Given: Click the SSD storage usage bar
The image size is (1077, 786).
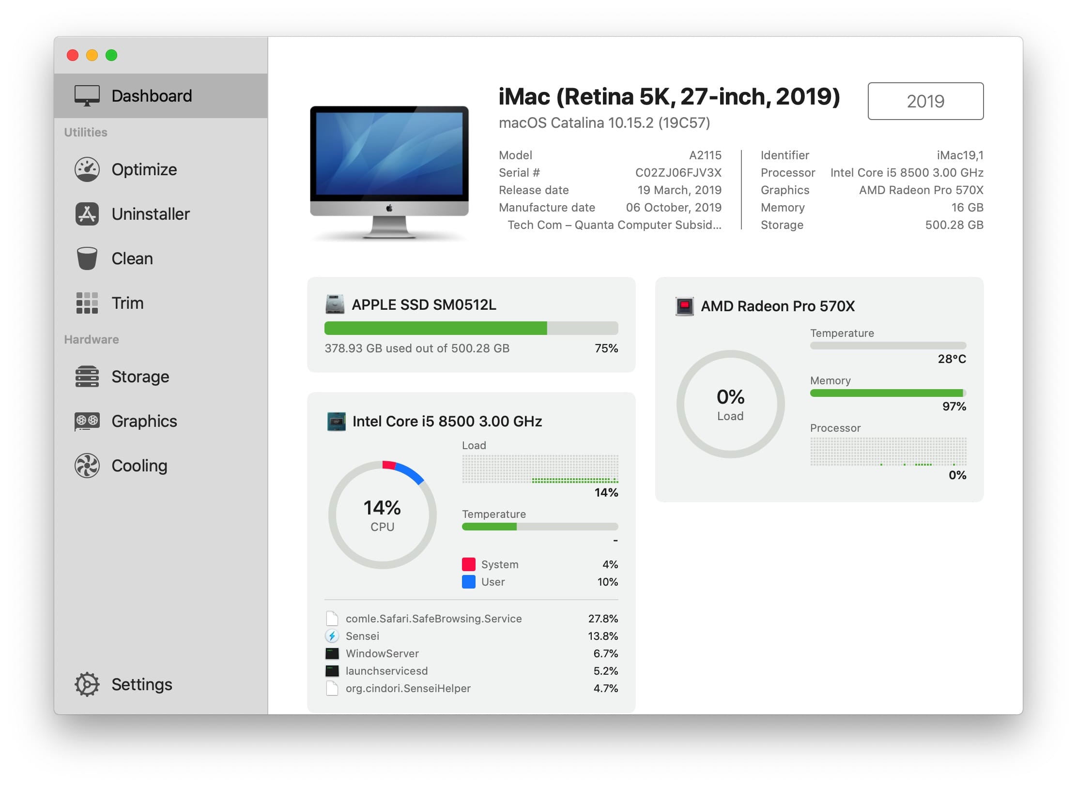Looking at the screenshot, I should [x=471, y=328].
